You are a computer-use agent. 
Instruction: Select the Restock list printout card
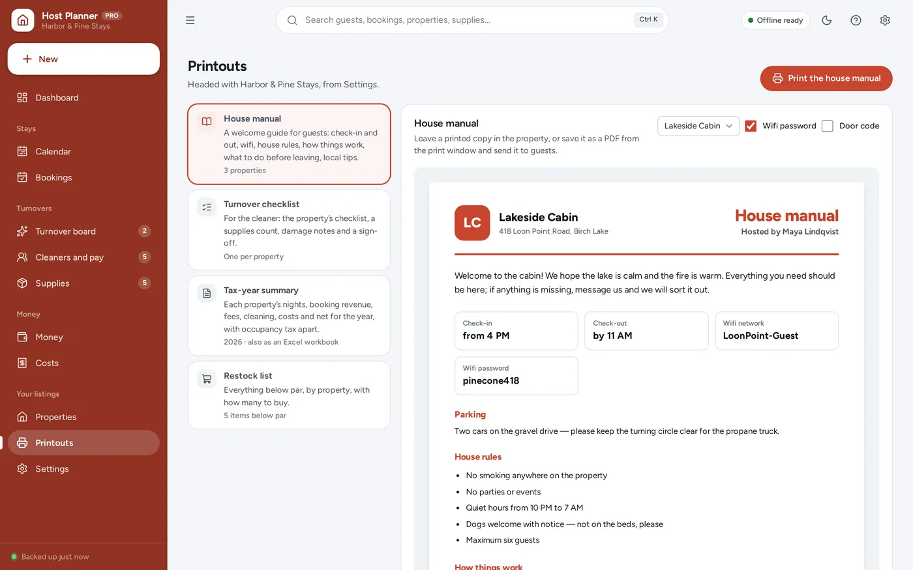pyautogui.click(x=289, y=395)
